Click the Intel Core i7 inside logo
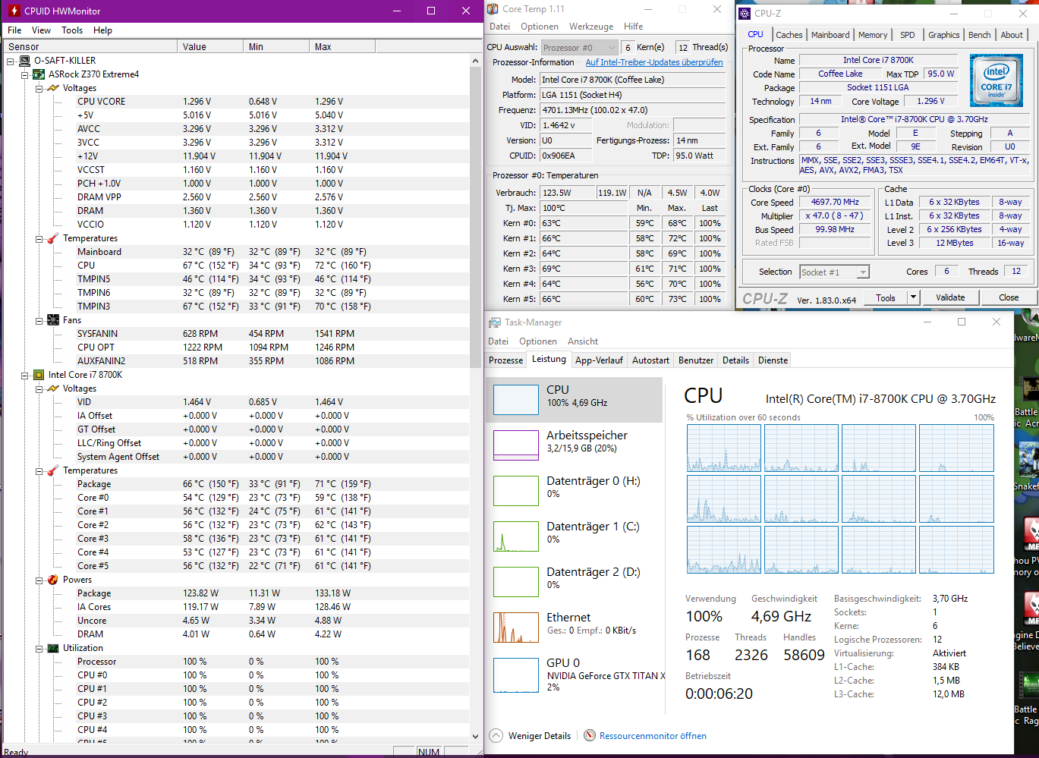1039x758 pixels. [x=996, y=81]
